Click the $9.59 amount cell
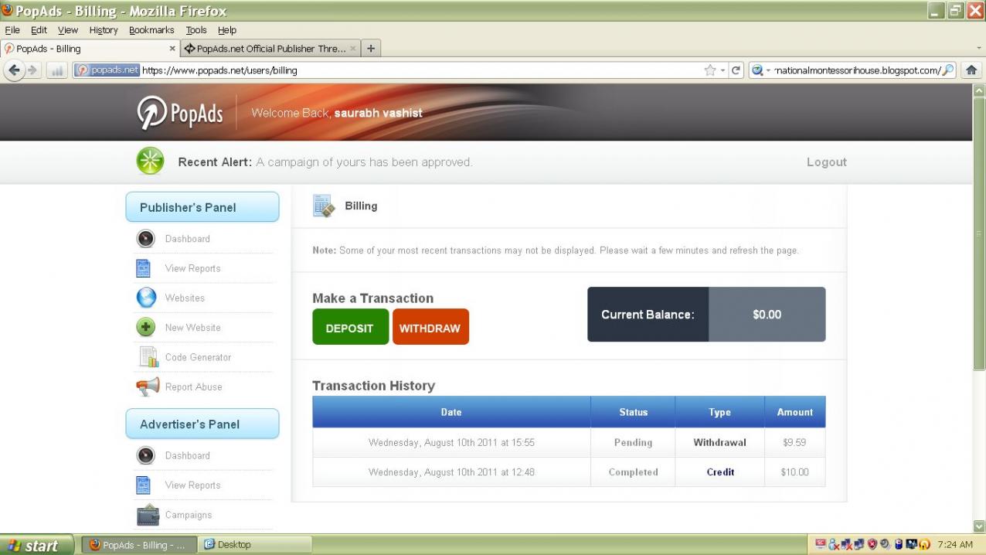The image size is (986, 555). [795, 443]
